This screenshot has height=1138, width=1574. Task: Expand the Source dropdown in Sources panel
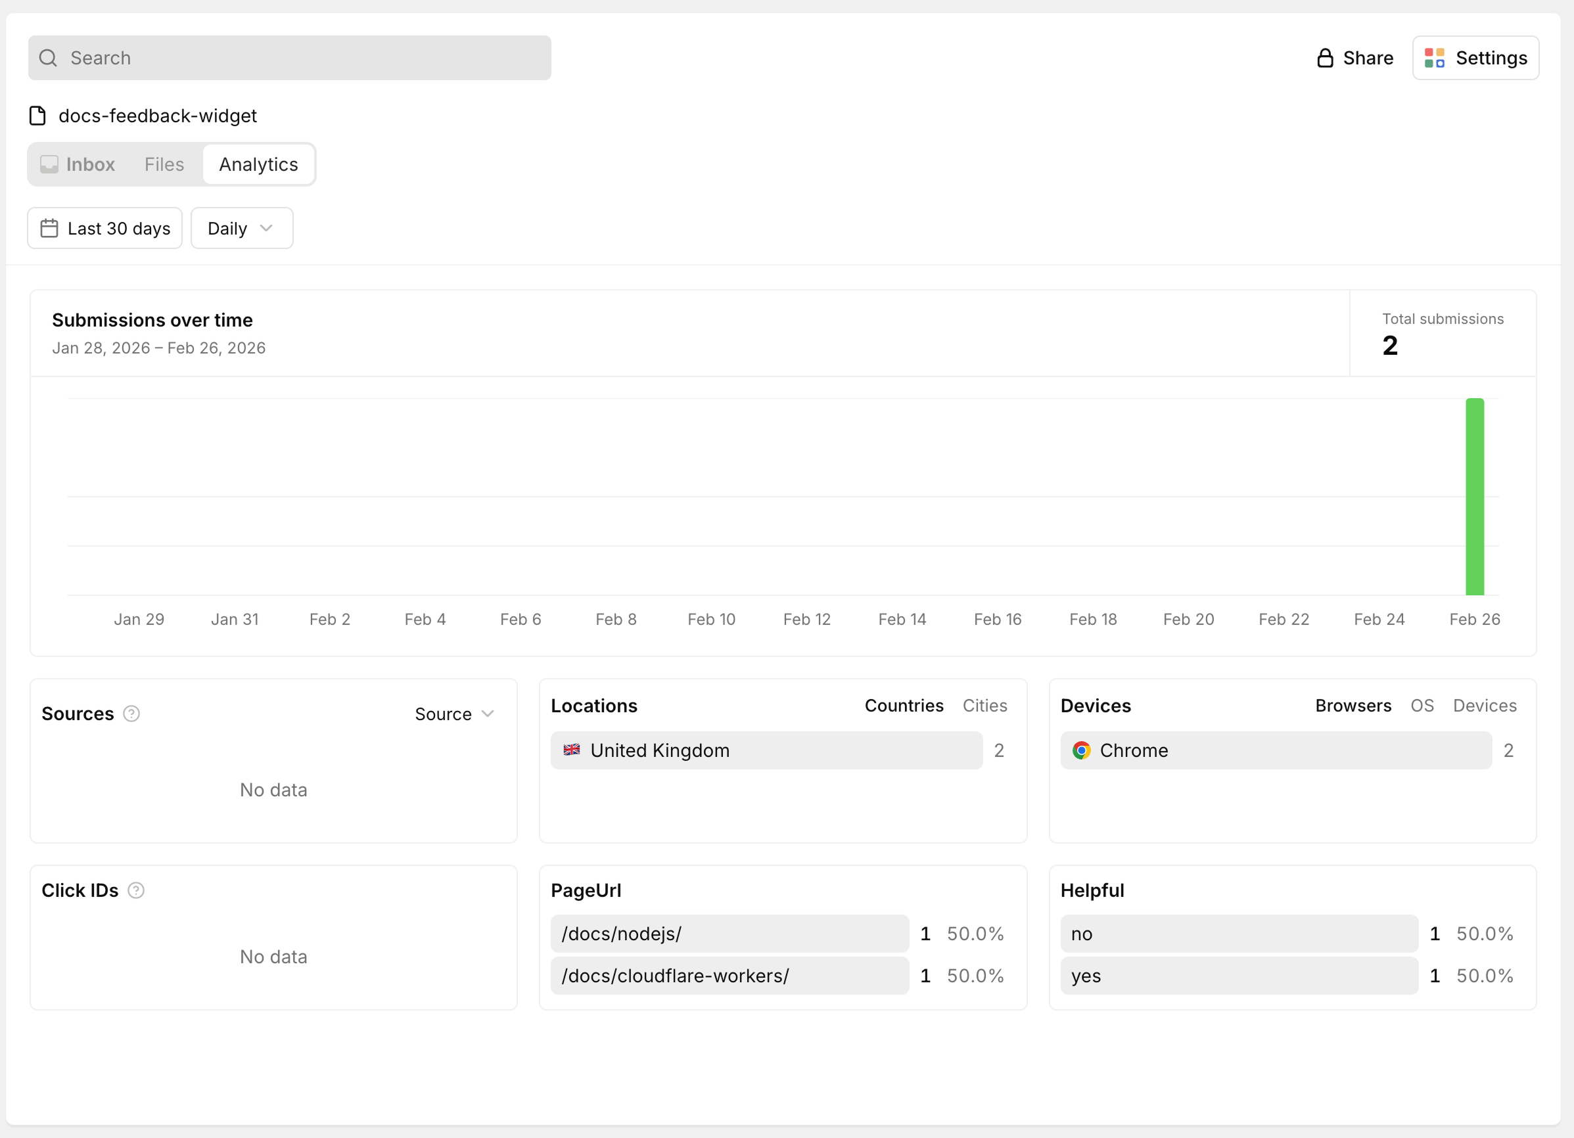(x=455, y=714)
